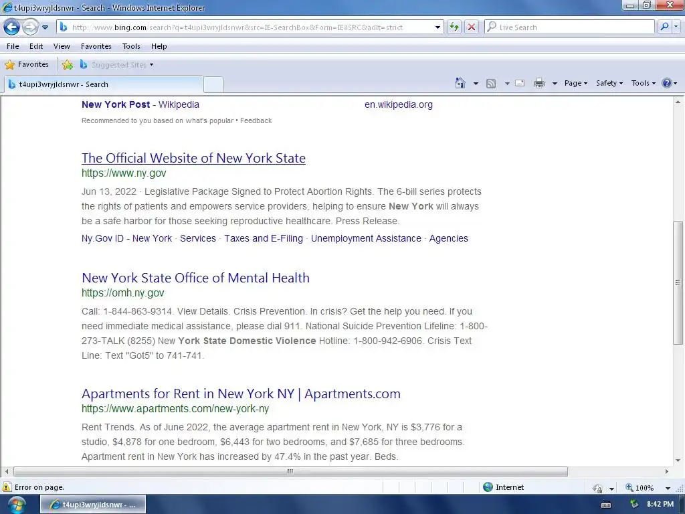Image resolution: width=685 pixels, height=514 pixels.
Task: Select the t4upi3wryjldsnwr - Search tab
Action: [x=104, y=84]
